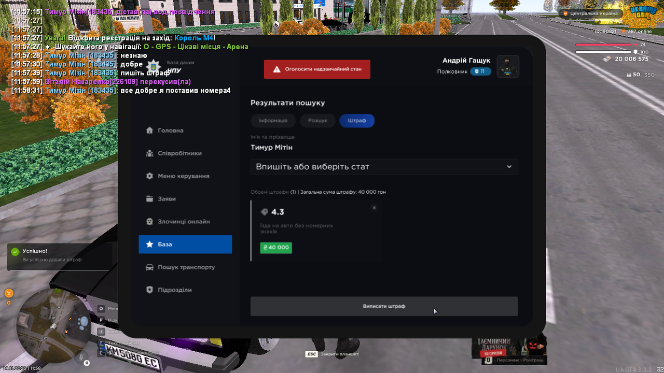Click the cash money icon
The image size is (664, 373).
[607, 59]
